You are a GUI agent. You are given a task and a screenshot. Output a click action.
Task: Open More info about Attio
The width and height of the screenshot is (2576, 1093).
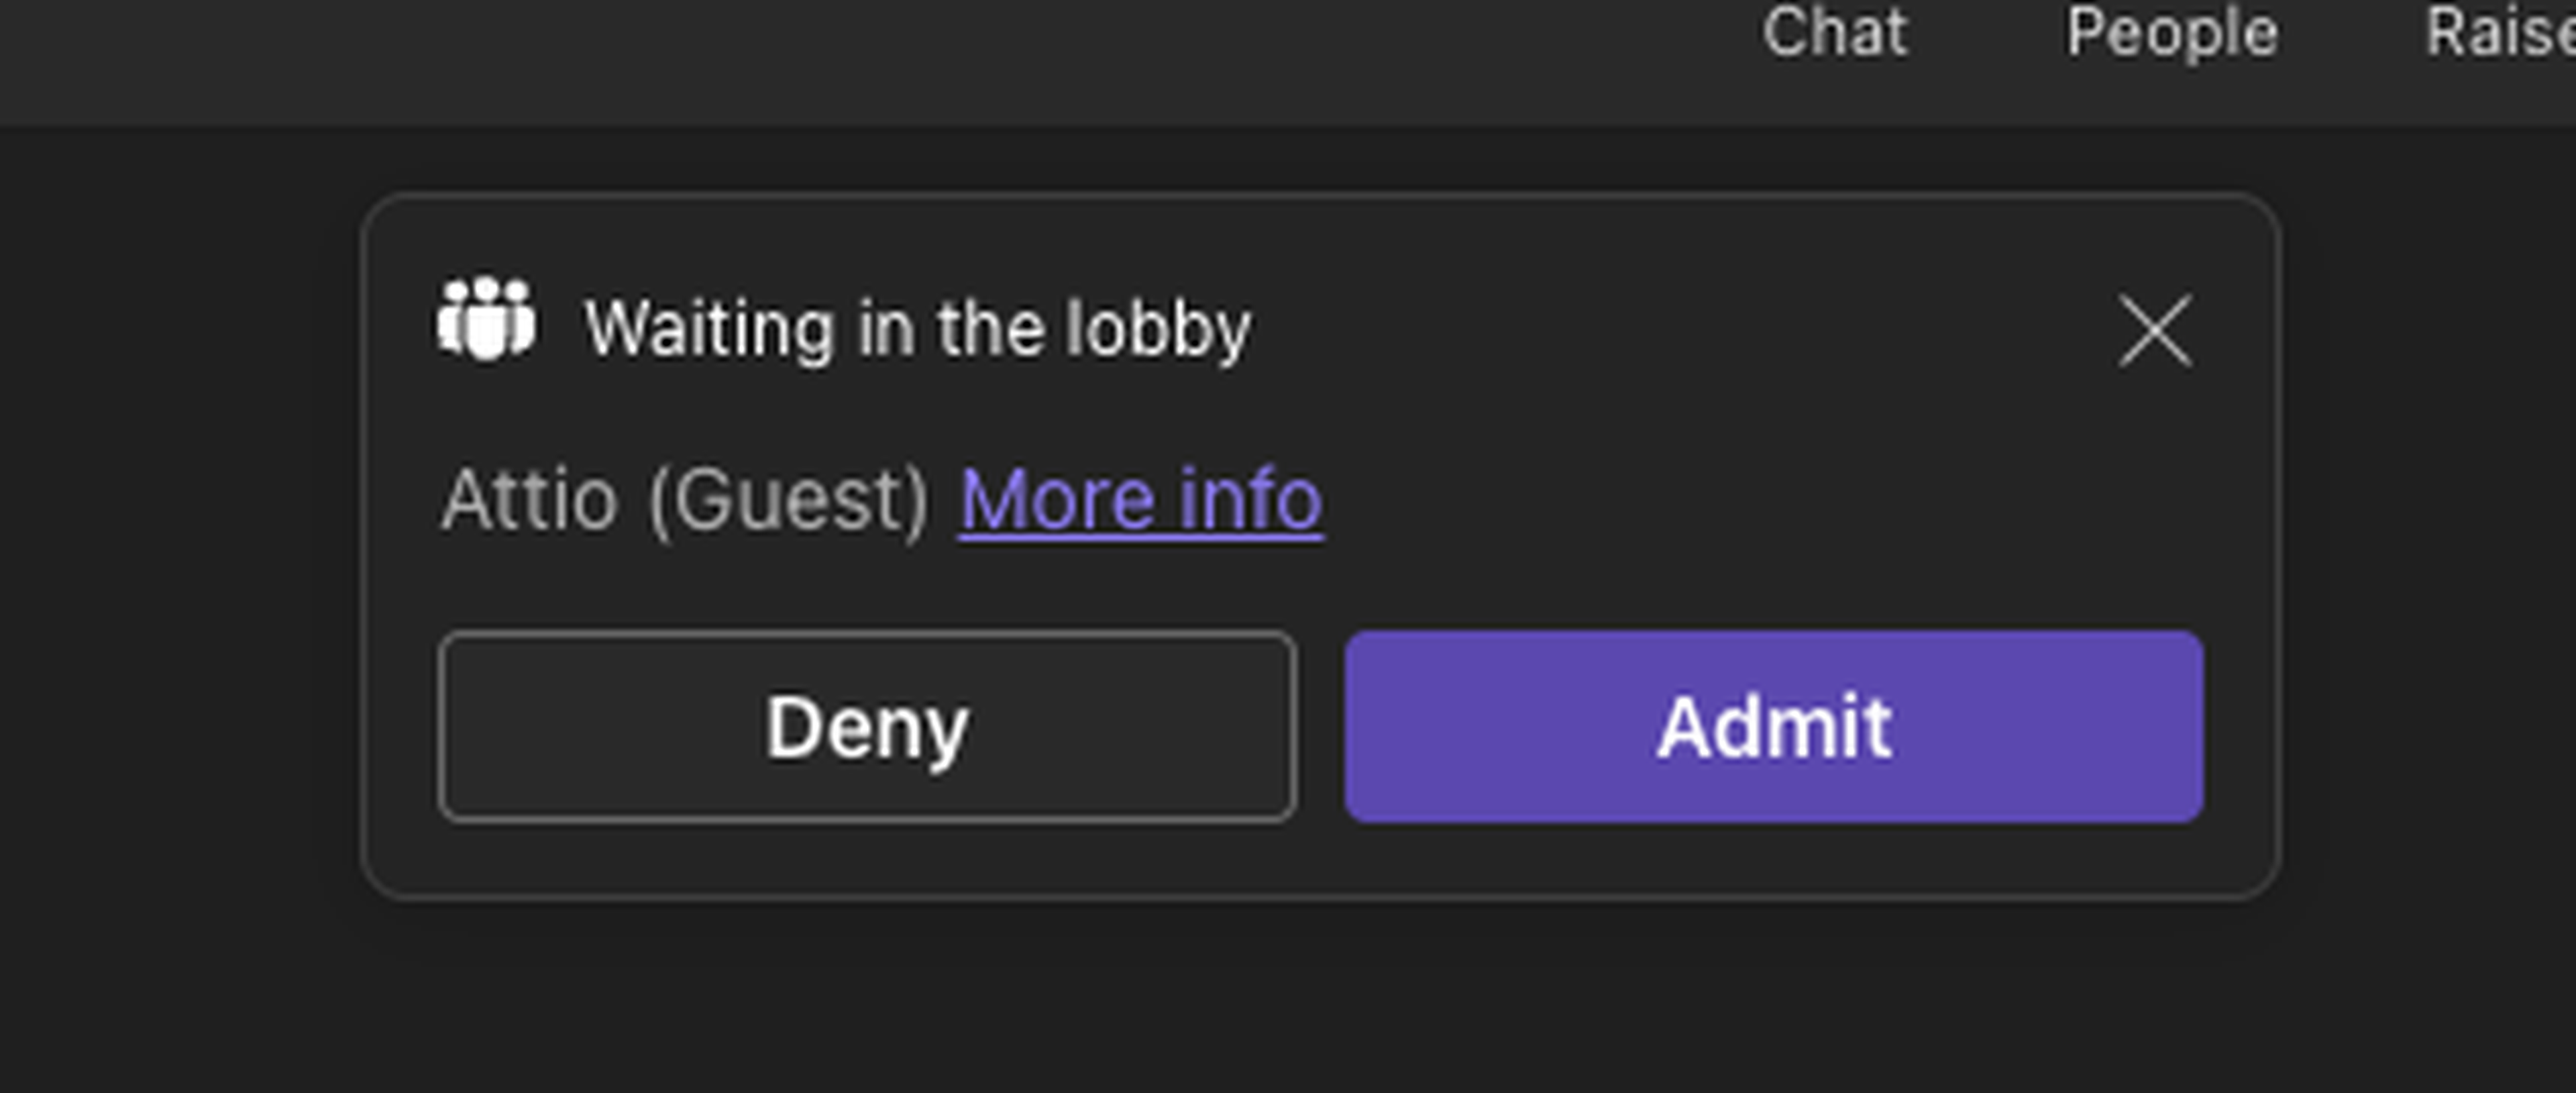pos(1141,500)
